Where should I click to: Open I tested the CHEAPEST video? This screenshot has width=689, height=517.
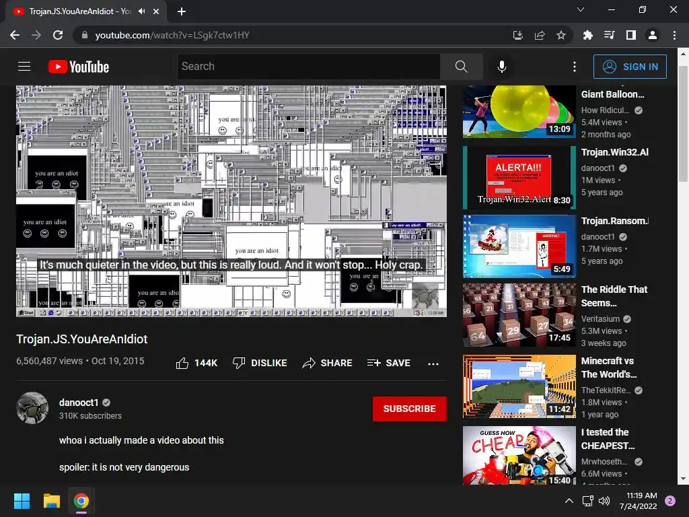519,456
